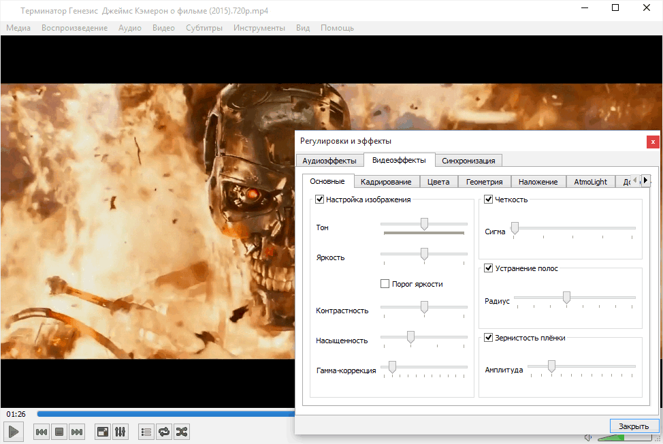The height and width of the screenshot is (444, 663).
Task: Uncheck "Зернистость плёнки" option
Action: pyautogui.click(x=488, y=337)
